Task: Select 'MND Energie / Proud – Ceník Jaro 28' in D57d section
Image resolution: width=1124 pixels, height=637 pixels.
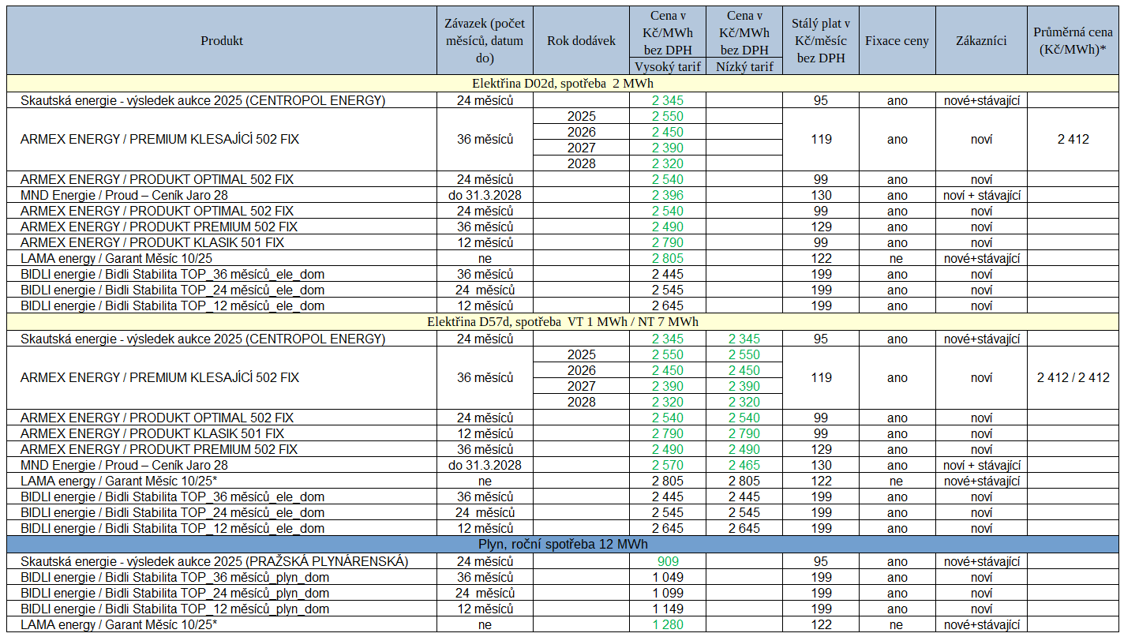Action: click(x=124, y=465)
